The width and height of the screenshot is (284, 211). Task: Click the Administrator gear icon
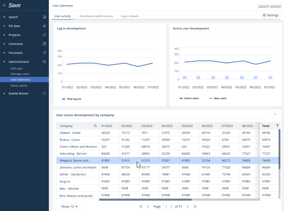pos(44,62)
